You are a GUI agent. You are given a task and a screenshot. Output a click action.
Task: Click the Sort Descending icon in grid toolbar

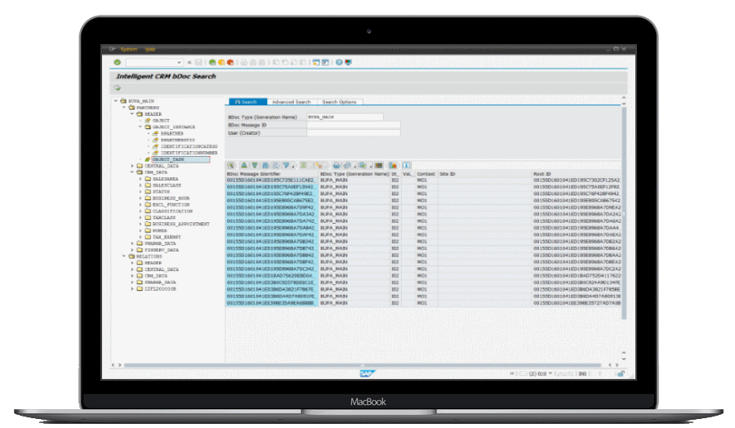point(255,166)
